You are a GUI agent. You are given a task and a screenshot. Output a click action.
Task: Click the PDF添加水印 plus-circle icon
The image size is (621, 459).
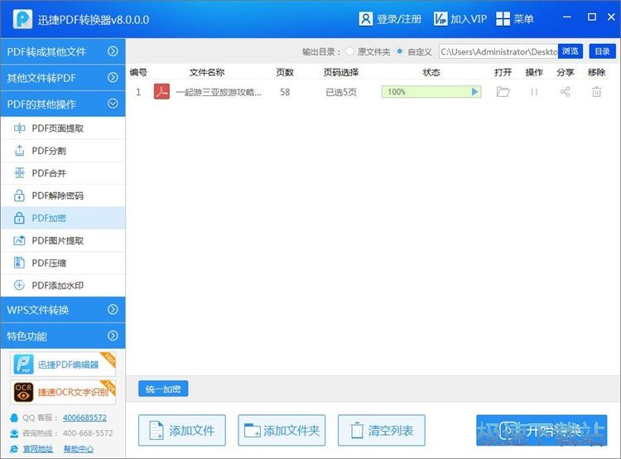pyautogui.click(x=19, y=285)
